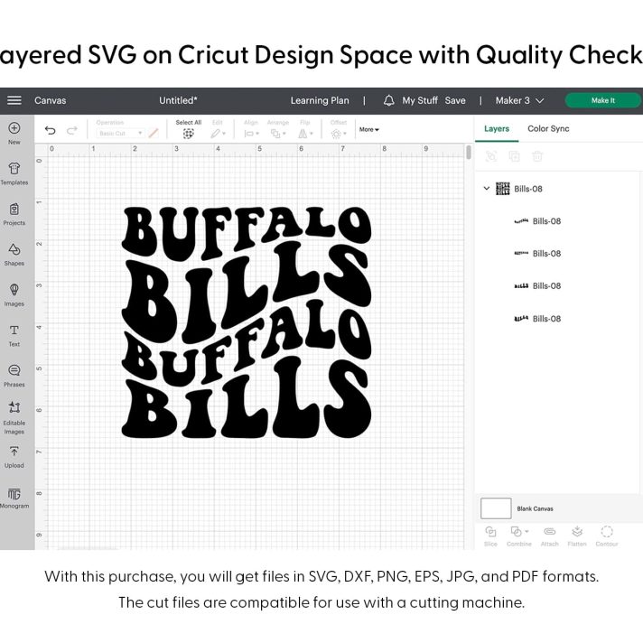Image resolution: width=643 pixels, height=643 pixels.
Task: Collapse the Bills-08 group chevron
Action: (487, 189)
